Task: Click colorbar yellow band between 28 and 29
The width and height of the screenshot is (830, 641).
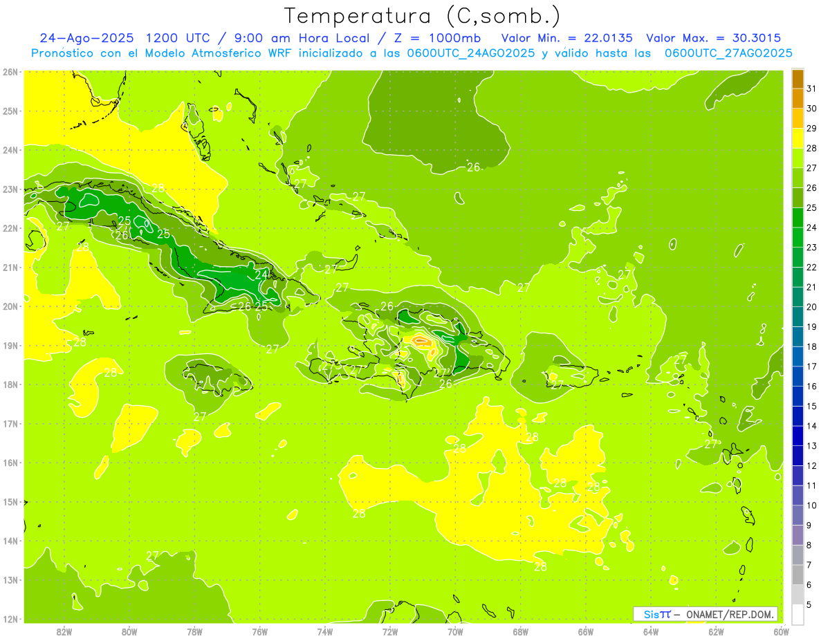Action: tap(797, 138)
